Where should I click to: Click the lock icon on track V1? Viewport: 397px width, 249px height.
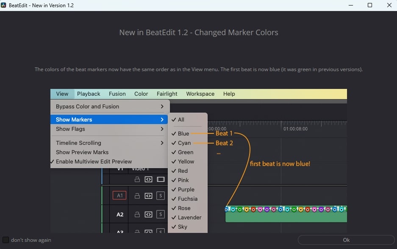click(x=137, y=180)
